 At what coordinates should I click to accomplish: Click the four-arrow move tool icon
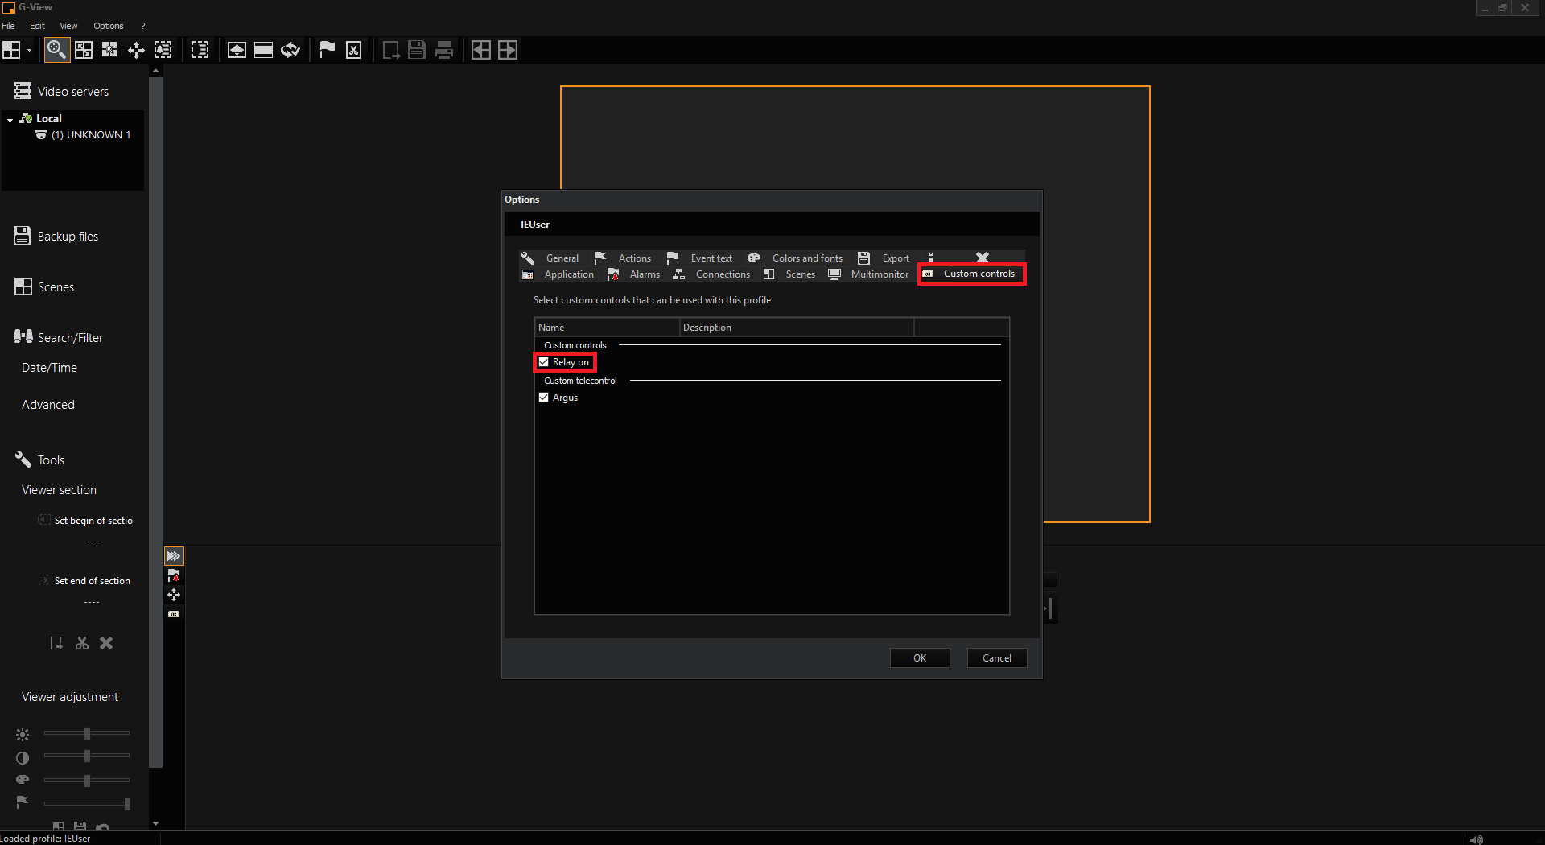click(136, 50)
